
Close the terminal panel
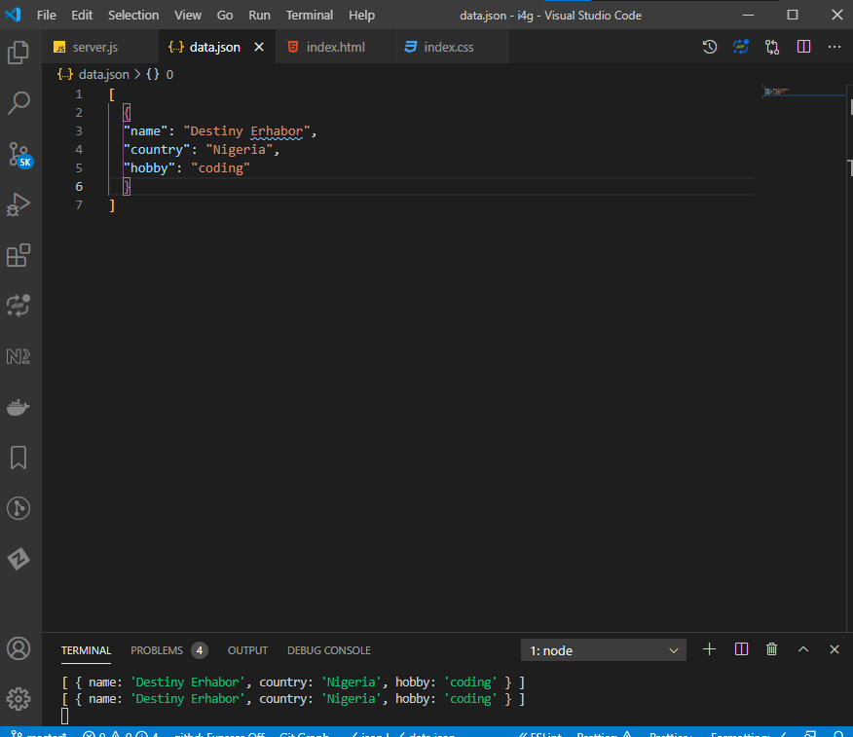[834, 649]
